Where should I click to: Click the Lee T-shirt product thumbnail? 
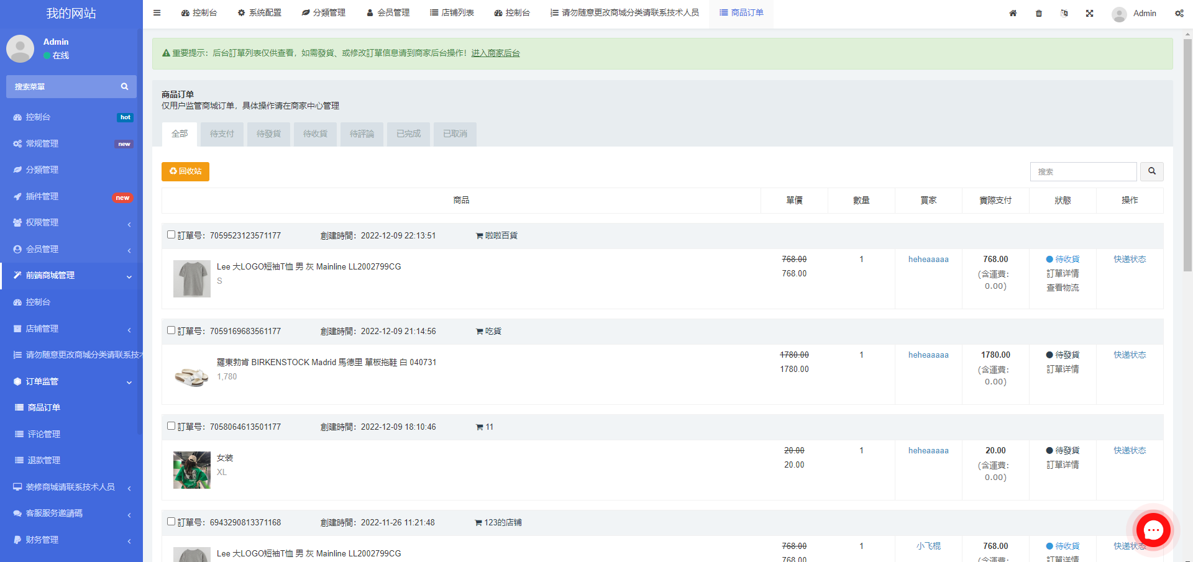pyautogui.click(x=191, y=279)
